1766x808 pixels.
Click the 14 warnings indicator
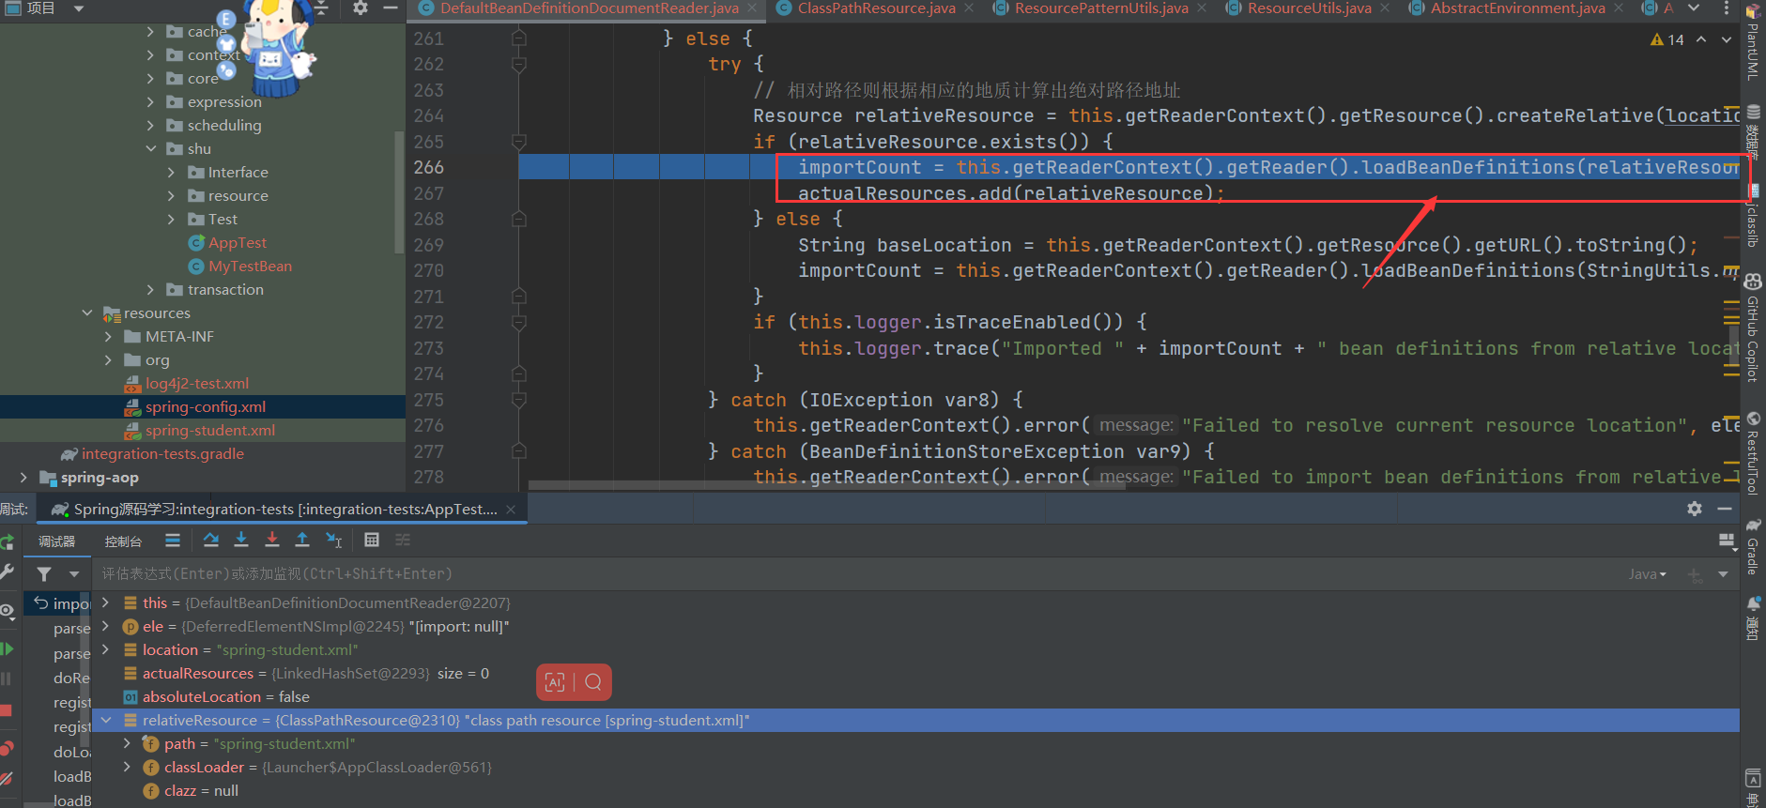(x=1667, y=39)
